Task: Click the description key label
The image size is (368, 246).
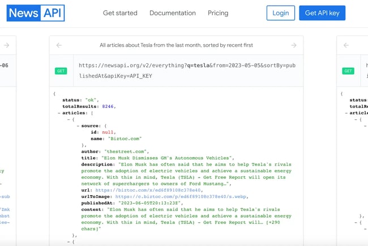Action: pos(98,165)
